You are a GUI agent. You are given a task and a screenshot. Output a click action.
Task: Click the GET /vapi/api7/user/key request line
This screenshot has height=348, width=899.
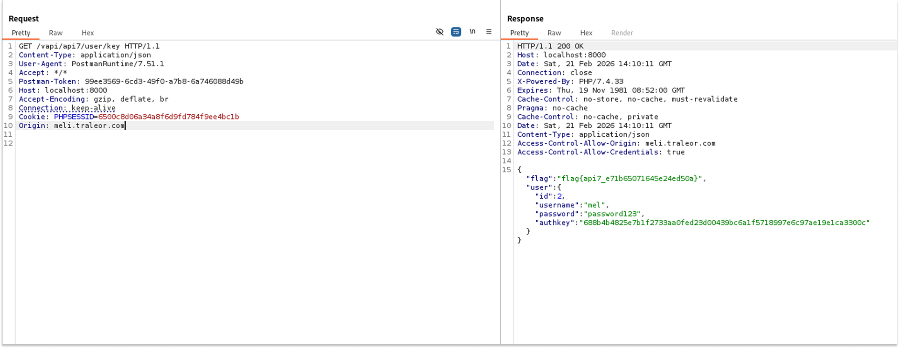click(x=89, y=46)
